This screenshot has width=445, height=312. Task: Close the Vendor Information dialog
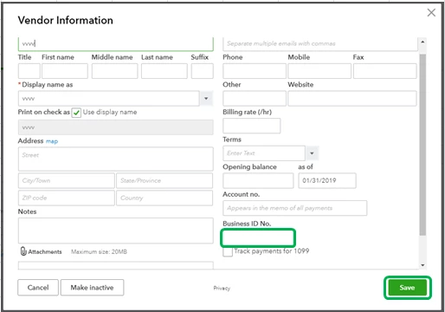431,13
